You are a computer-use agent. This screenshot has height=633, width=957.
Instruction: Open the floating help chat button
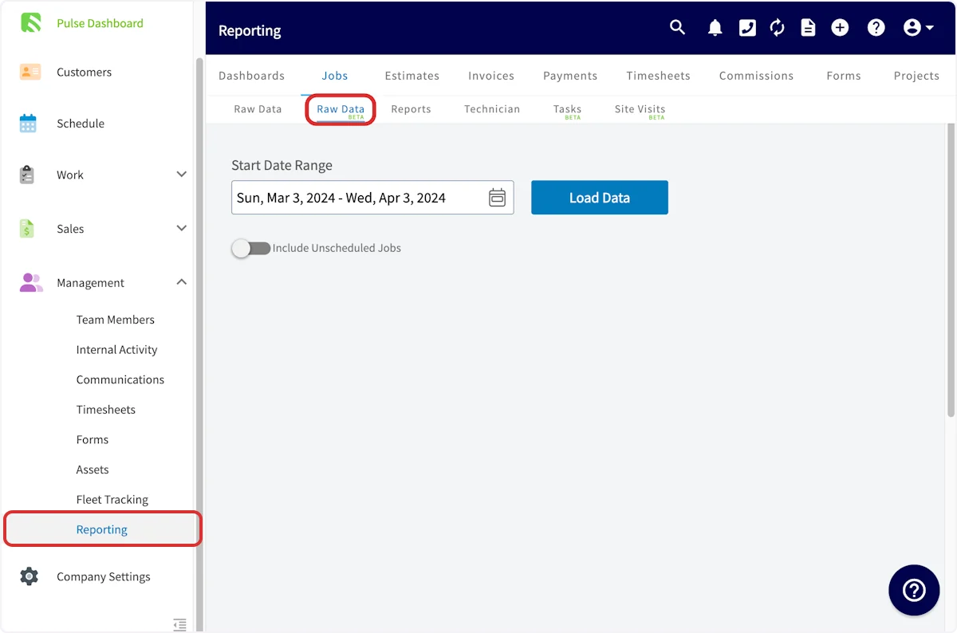pyautogui.click(x=914, y=590)
